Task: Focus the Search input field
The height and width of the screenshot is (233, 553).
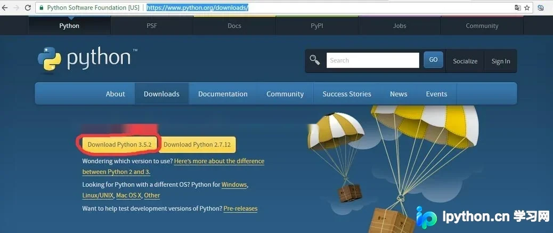Action: tap(373, 60)
